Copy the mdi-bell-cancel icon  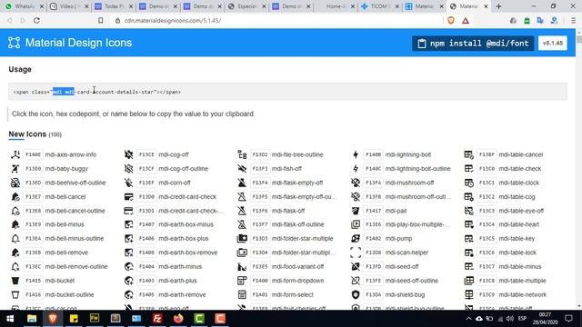pos(15,197)
